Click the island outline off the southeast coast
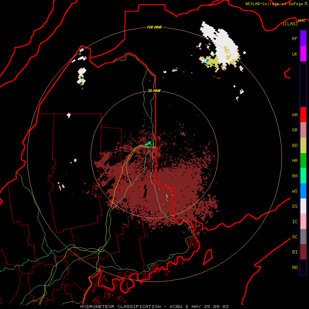309x309 pixels. point(208,257)
